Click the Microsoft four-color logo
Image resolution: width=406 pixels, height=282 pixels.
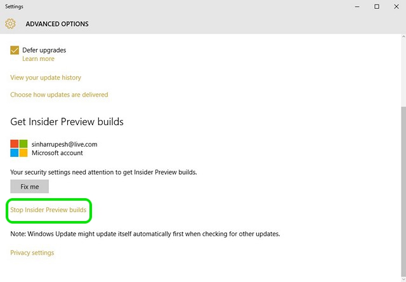pyautogui.click(x=19, y=148)
